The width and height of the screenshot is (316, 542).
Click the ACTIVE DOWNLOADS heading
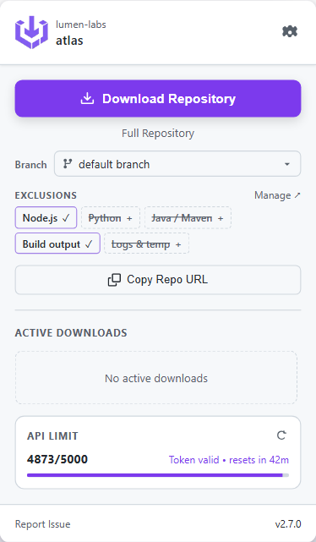coord(71,332)
